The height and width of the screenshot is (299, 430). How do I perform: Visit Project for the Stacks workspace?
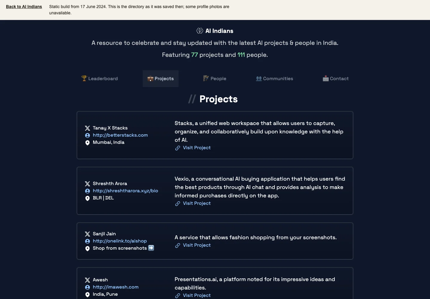197,148
